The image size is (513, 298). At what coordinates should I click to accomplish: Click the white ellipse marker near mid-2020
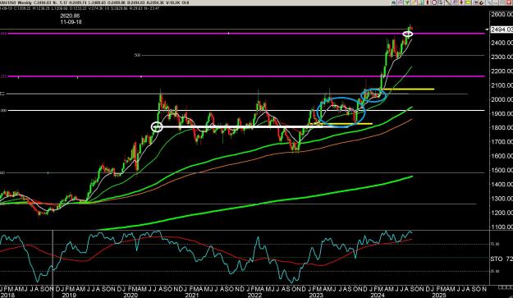(157, 127)
